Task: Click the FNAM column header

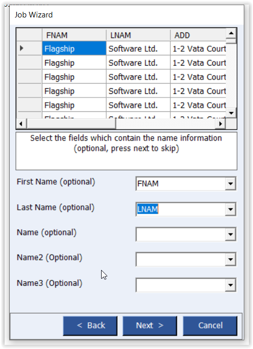Action: pyautogui.click(x=74, y=35)
